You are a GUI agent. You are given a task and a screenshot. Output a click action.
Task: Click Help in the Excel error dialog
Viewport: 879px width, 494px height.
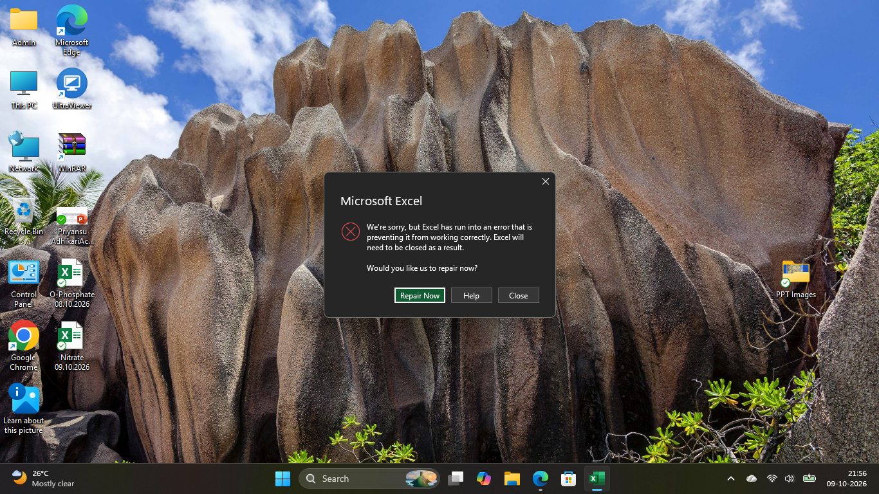coord(471,295)
